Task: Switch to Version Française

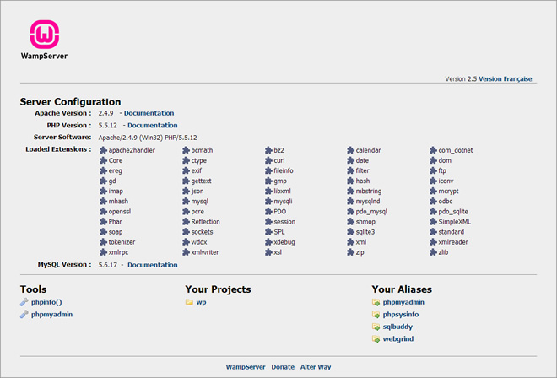Action: [x=506, y=78]
